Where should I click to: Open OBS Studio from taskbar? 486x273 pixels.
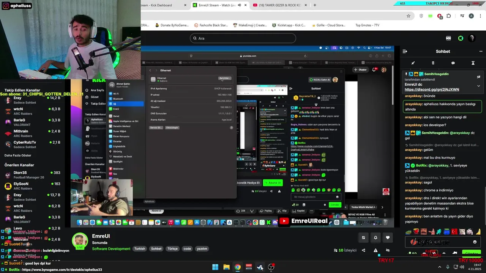pyautogui.click(x=271, y=267)
